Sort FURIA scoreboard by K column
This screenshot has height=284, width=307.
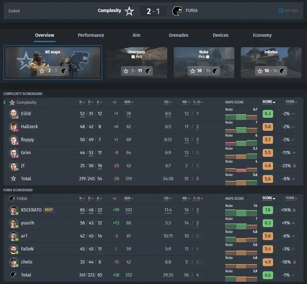pos(82,198)
